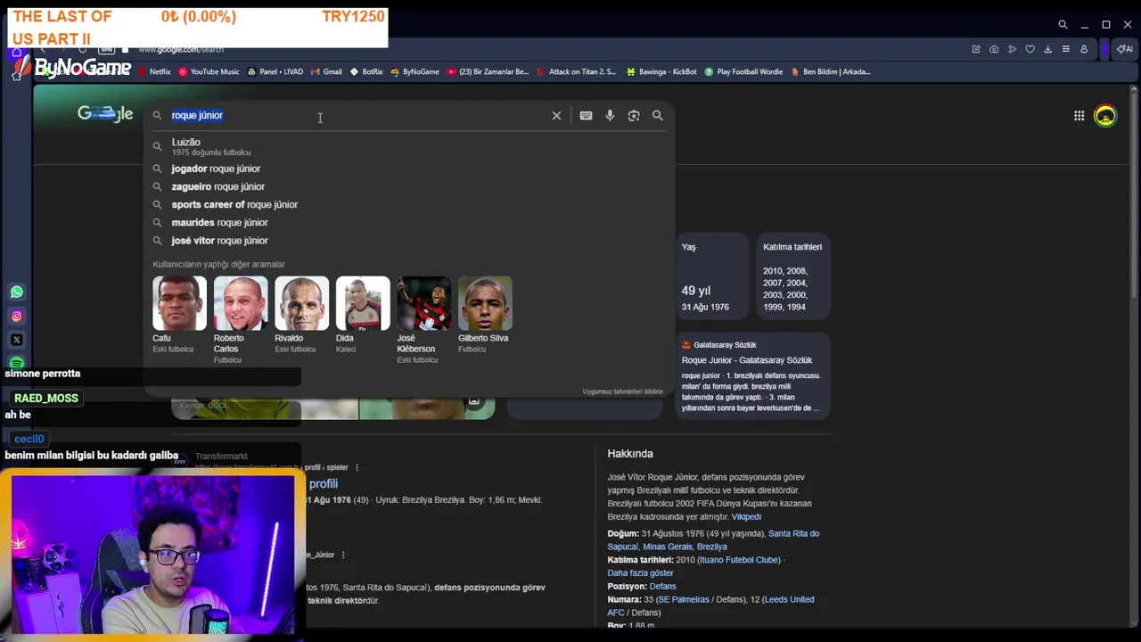Open Gilberto Silva related search thumbnail

(485, 304)
